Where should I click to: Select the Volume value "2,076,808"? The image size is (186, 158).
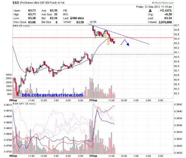pyautogui.click(x=165, y=22)
